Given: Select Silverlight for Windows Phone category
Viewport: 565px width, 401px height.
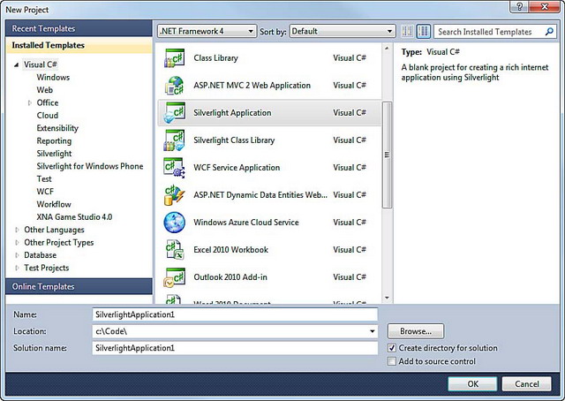Looking at the screenshot, I should [x=90, y=166].
